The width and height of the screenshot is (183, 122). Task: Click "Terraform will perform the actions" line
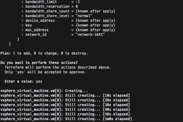coord(58,67)
